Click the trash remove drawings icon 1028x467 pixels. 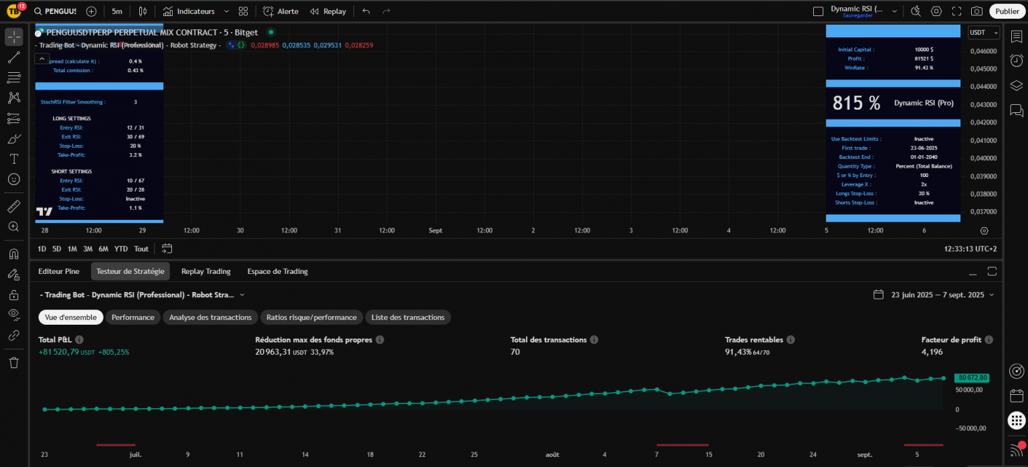click(14, 363)
